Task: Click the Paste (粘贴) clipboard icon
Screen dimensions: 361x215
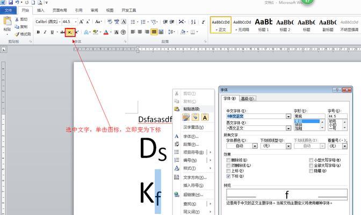Action: coord(7,21)
